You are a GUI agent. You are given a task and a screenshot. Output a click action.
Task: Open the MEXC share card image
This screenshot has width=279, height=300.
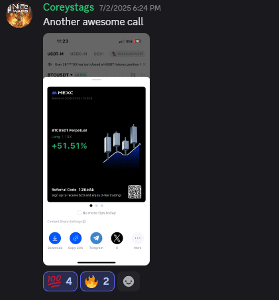pyautogui.click(x=96, y=144)
